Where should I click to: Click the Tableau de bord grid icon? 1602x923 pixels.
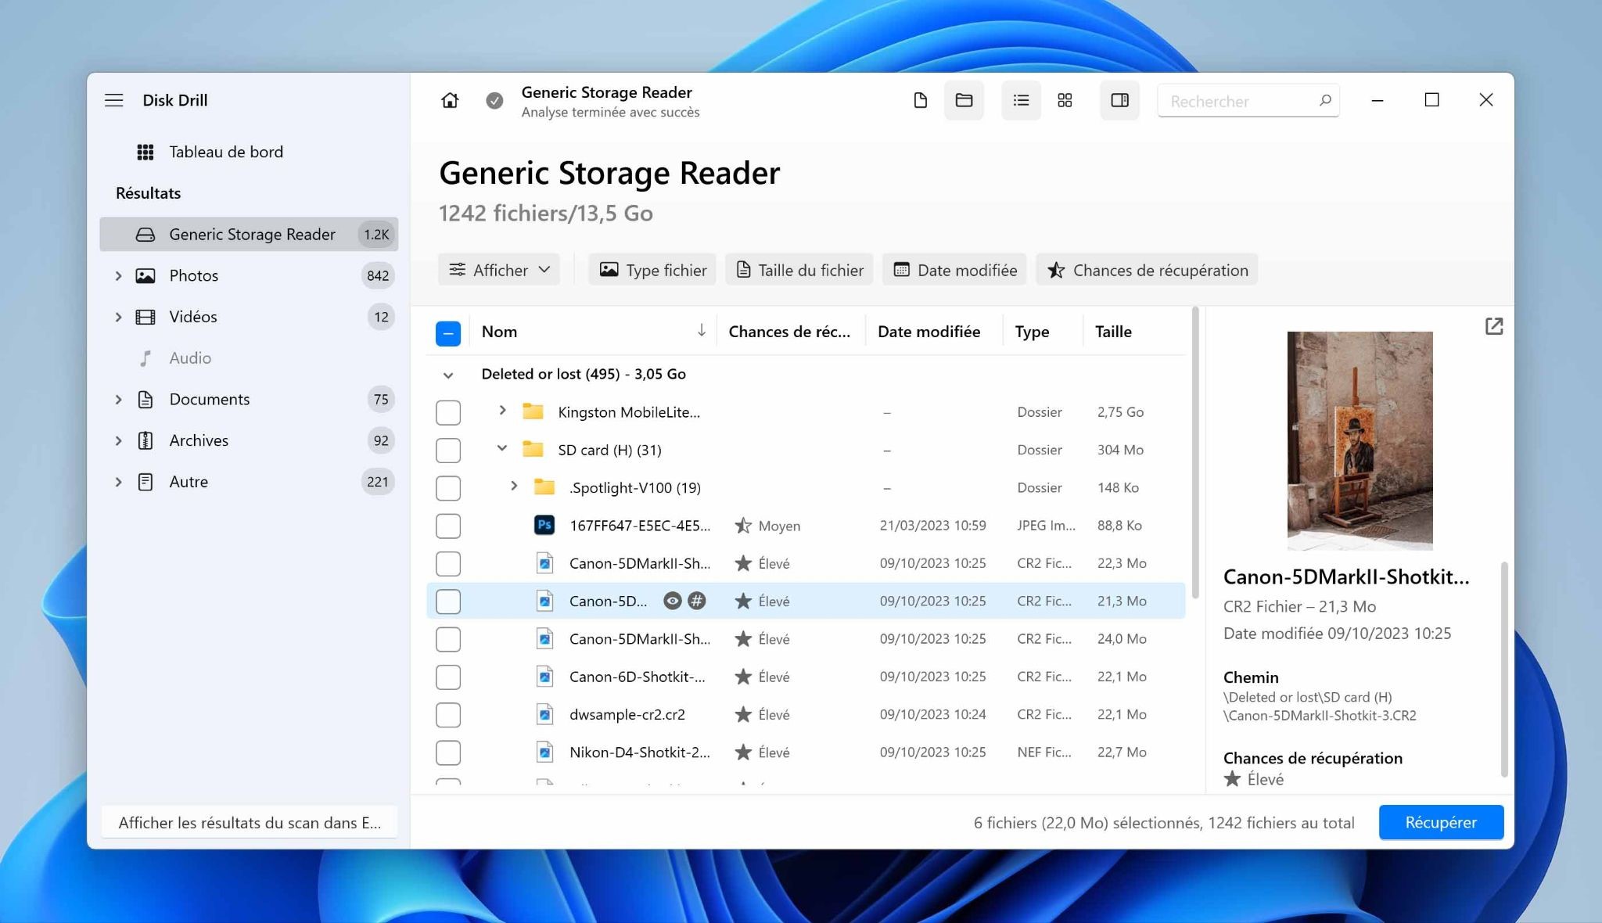pyautogui.click(x=145, y=152)
